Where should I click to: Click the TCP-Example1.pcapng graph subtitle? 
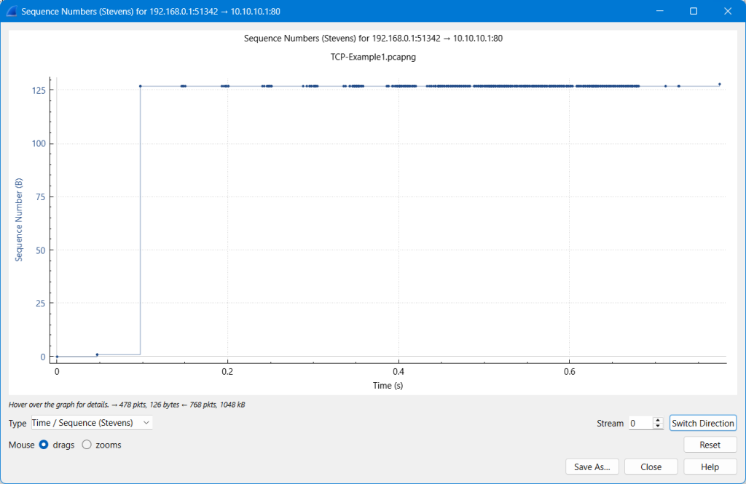coord(373,56)
